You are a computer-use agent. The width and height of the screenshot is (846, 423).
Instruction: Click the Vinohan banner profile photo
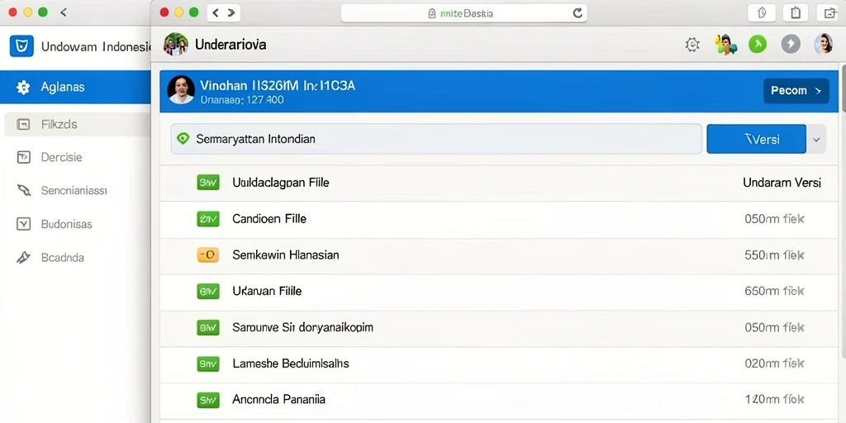pyautogui.click(x=181, y=89)
